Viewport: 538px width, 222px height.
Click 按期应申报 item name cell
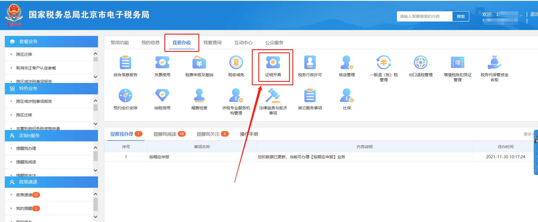pyautogui.click(x=202, y=157)
